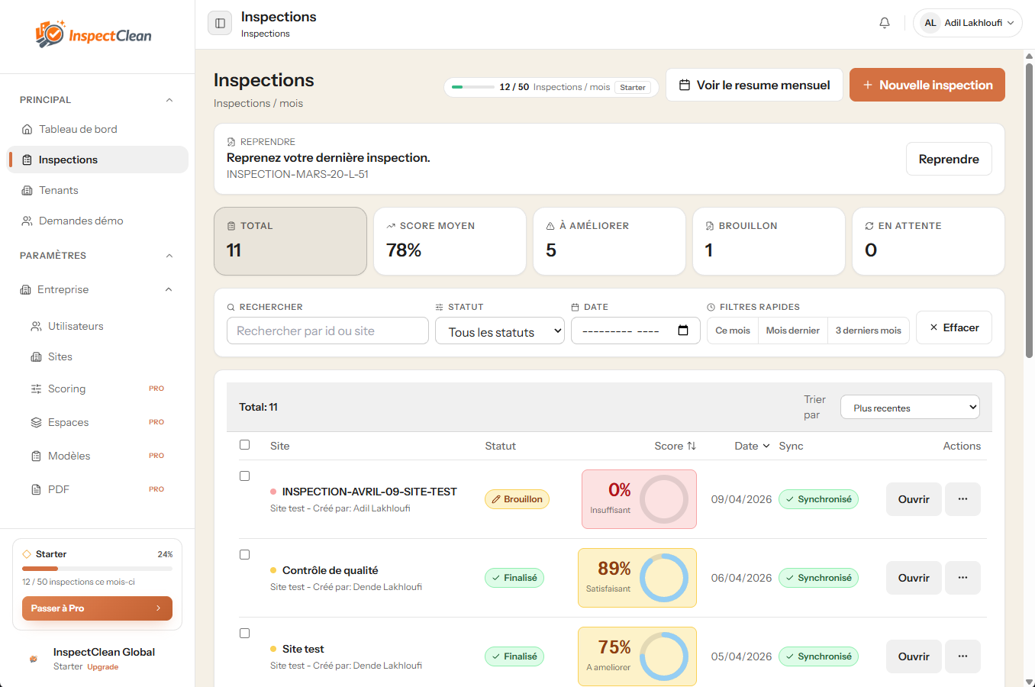
Task: Select the Brouillon stats card
Action: (x=769, y=241)
